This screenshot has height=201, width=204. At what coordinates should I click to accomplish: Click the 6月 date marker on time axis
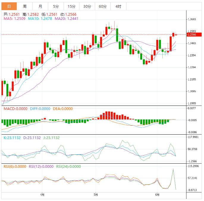[x=157, y=195]
